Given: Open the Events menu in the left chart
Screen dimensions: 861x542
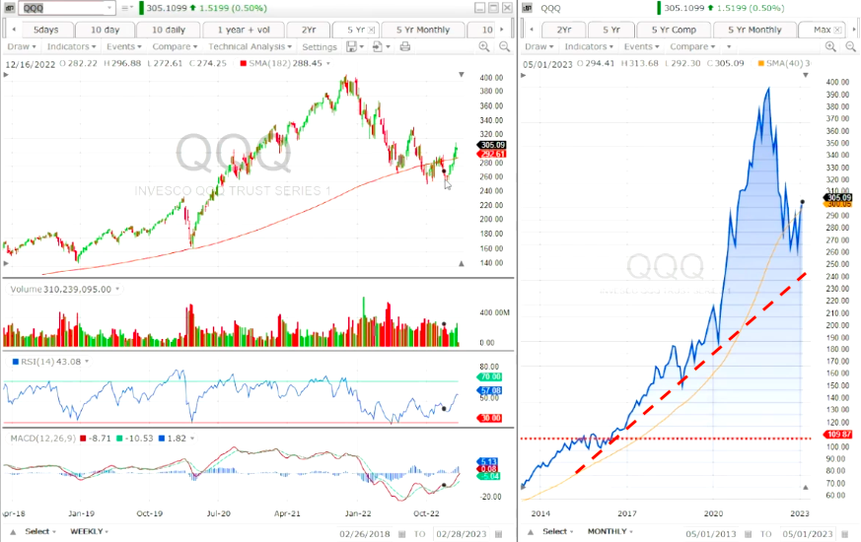Looking at the screenshot, I should (124, 46).
